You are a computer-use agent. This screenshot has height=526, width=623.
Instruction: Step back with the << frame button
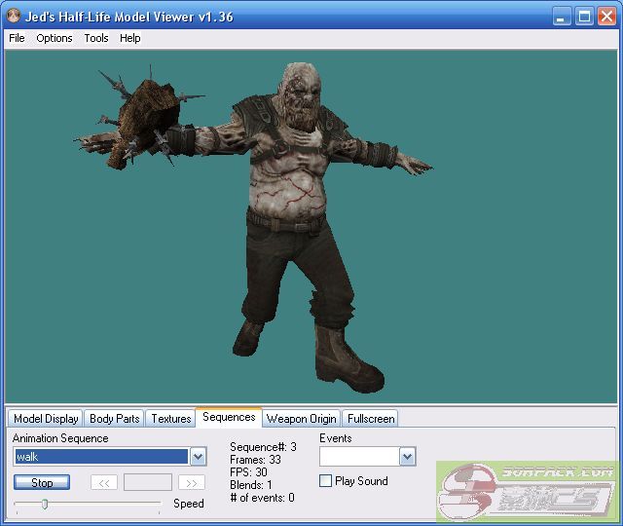tap(104, 482)
